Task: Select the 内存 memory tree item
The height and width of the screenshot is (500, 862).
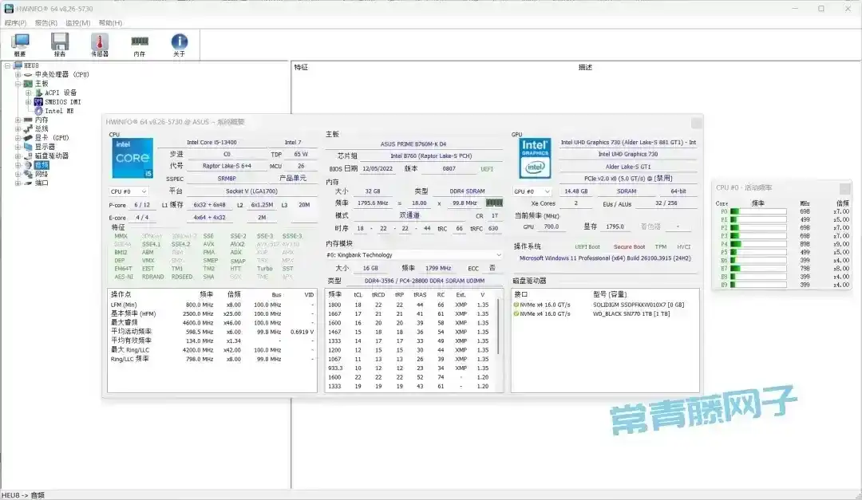Action: 42,120
